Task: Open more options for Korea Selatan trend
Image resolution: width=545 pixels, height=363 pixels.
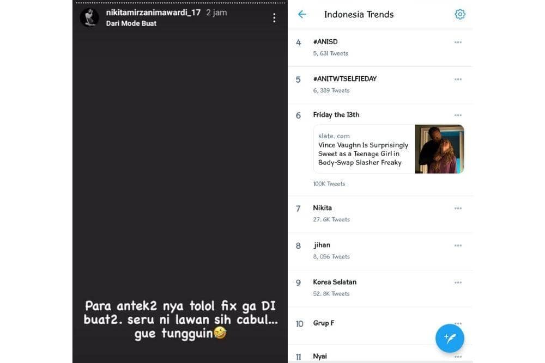Action: 458,282
